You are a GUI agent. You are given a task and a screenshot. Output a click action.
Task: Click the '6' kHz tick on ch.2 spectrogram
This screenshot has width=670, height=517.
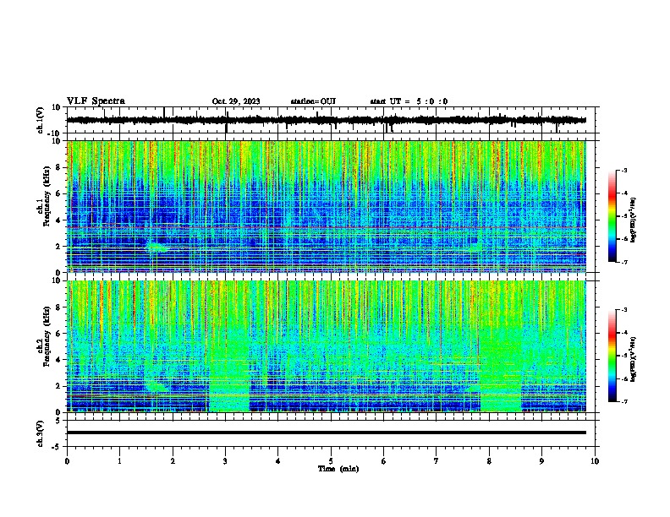(59, 334)
